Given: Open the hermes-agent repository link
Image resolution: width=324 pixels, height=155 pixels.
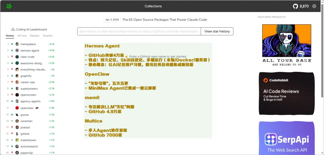Looking at the screenshot, I should [30, 51].
